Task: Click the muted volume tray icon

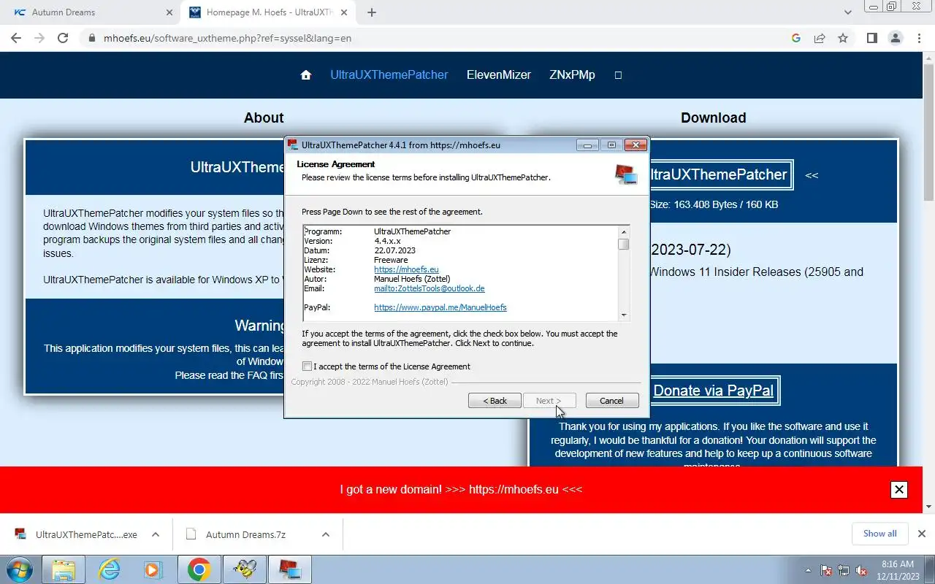Action: pyautogui.click(x=862, y=570)
